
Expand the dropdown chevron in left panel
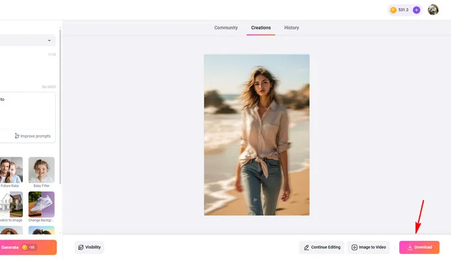pyautogui.click(x=49, y=40)
